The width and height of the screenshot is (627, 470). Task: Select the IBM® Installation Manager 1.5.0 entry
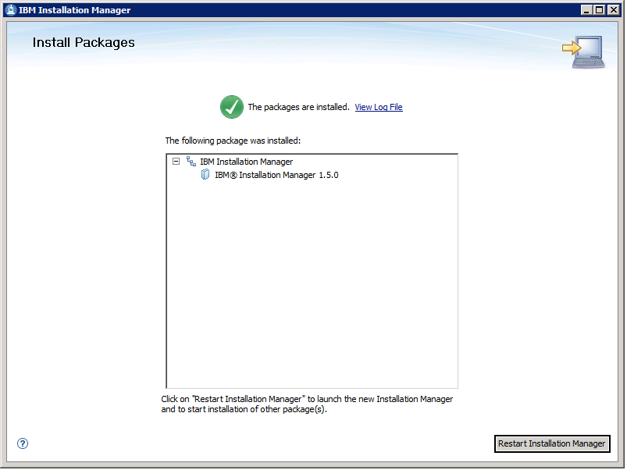276,175
